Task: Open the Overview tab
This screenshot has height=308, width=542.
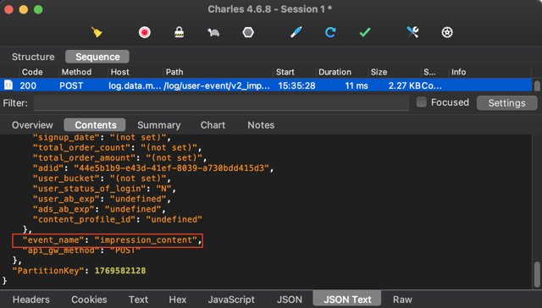Action: (32, 125)
